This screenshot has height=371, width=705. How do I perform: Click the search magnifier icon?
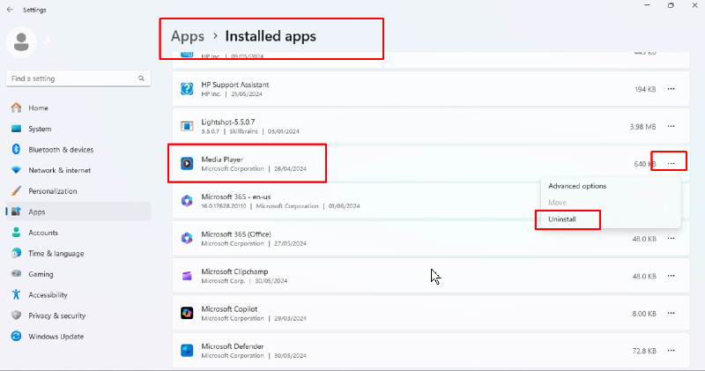142,78
